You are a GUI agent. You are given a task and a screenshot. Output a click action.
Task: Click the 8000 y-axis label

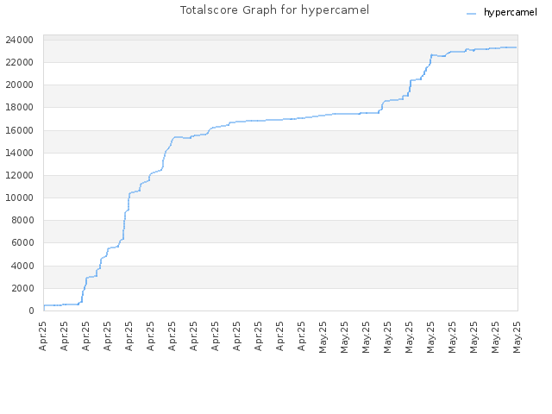click(x=22, y=221)
